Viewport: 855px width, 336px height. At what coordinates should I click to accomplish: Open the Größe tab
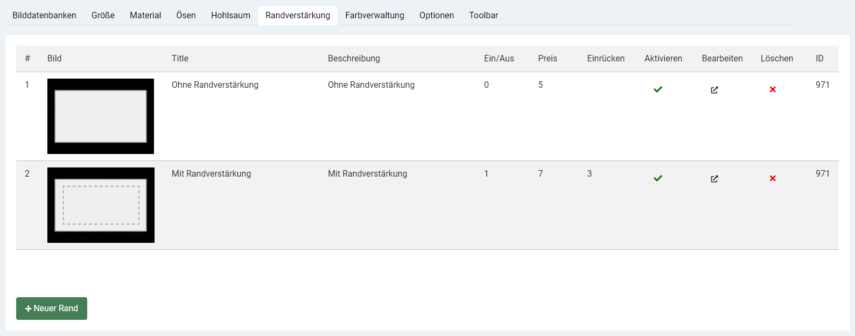tap(103, 16)
